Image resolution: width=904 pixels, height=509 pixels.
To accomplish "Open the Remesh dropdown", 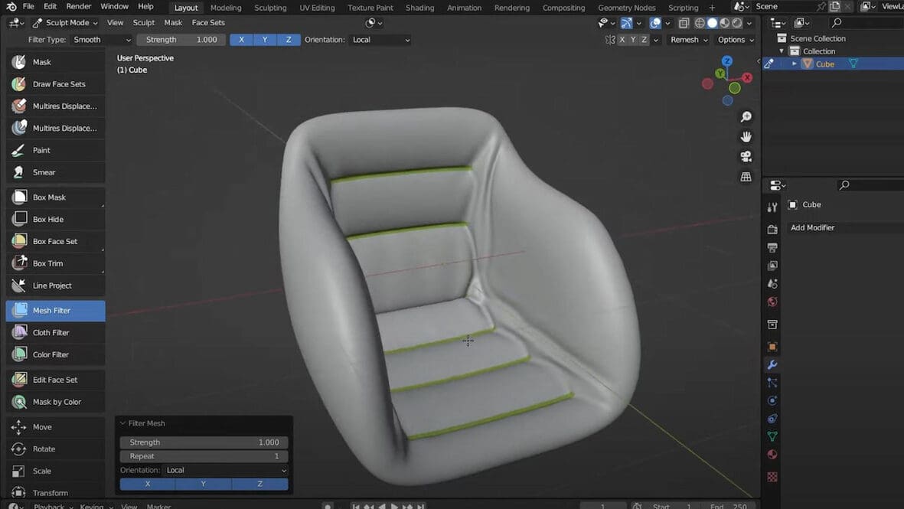I will pyautogui.click(x=688, y=40).
